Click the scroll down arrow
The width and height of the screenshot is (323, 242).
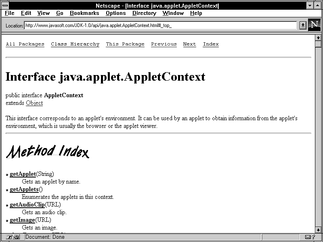[318, 229]
